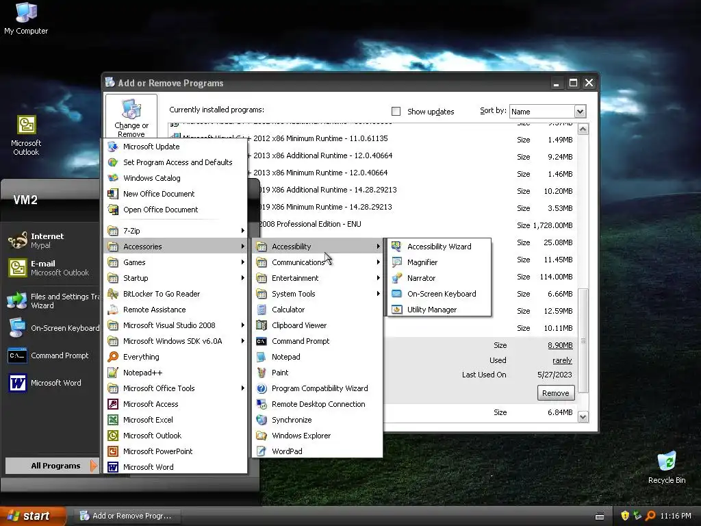This screenshot has height=526, width=701.
Task: Open Microsoft Update in All Programs
Action: [x=175, y=147]
